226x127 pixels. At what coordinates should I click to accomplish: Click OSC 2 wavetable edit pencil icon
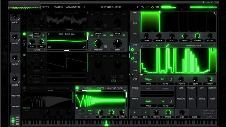tap(84, 47)
